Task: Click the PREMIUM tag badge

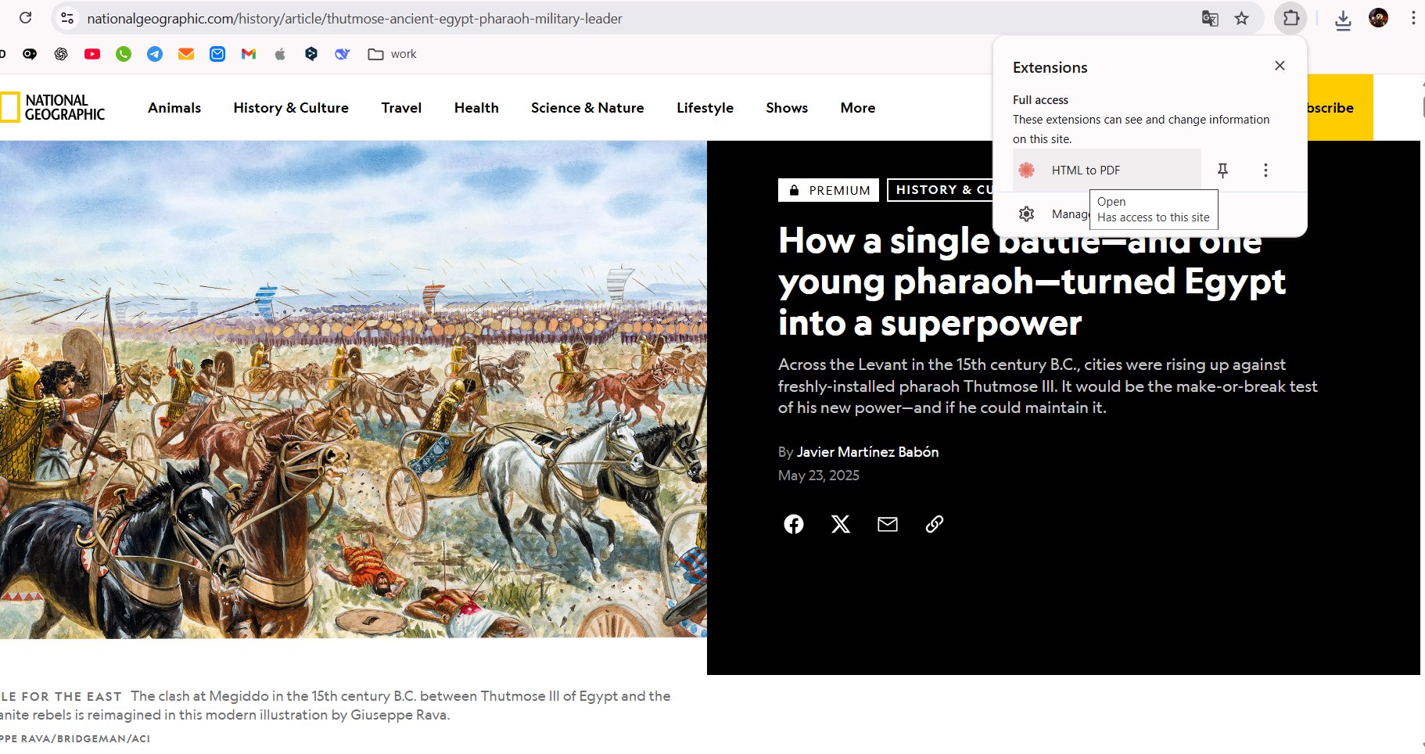Action: [x=829, y=190]
